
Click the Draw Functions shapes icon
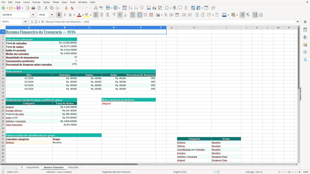pyautogui.click(x=213, y=8)
